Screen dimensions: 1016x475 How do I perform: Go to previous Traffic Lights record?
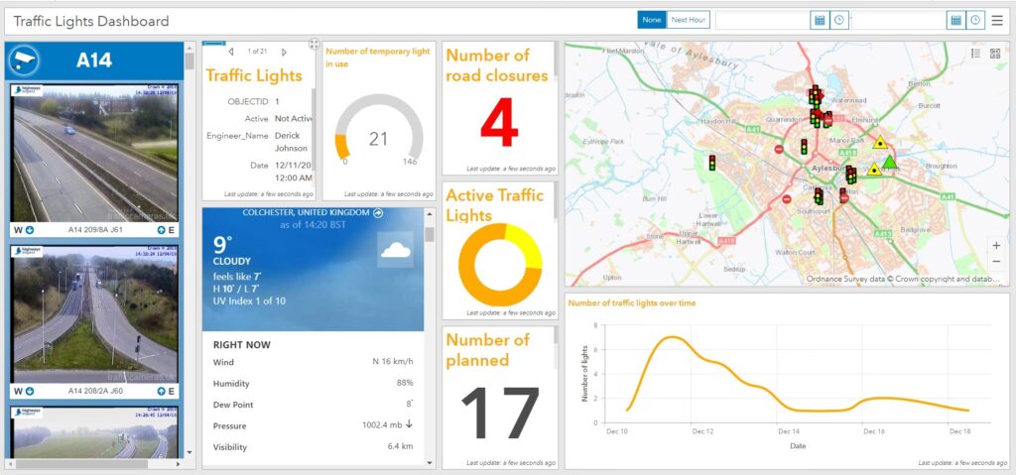pyautogui.click(x=231, y=52)
